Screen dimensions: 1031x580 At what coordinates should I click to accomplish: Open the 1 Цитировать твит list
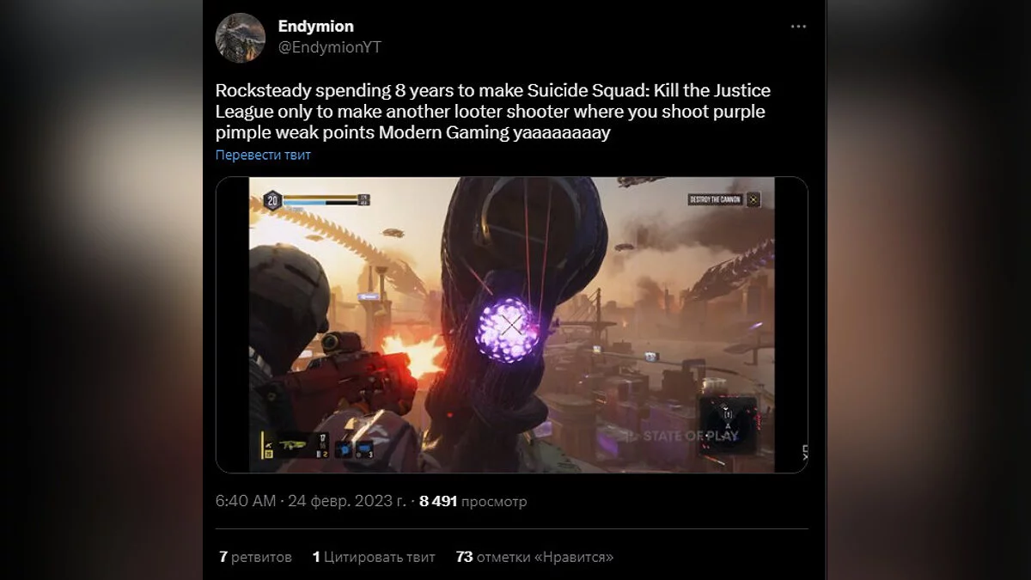coord(374,557)
